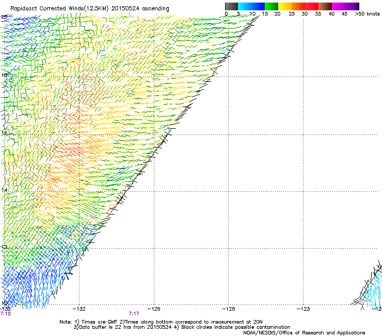Click the orange 25-30 knots legend swatch
The image size is (382, 336).
point(298,6)
